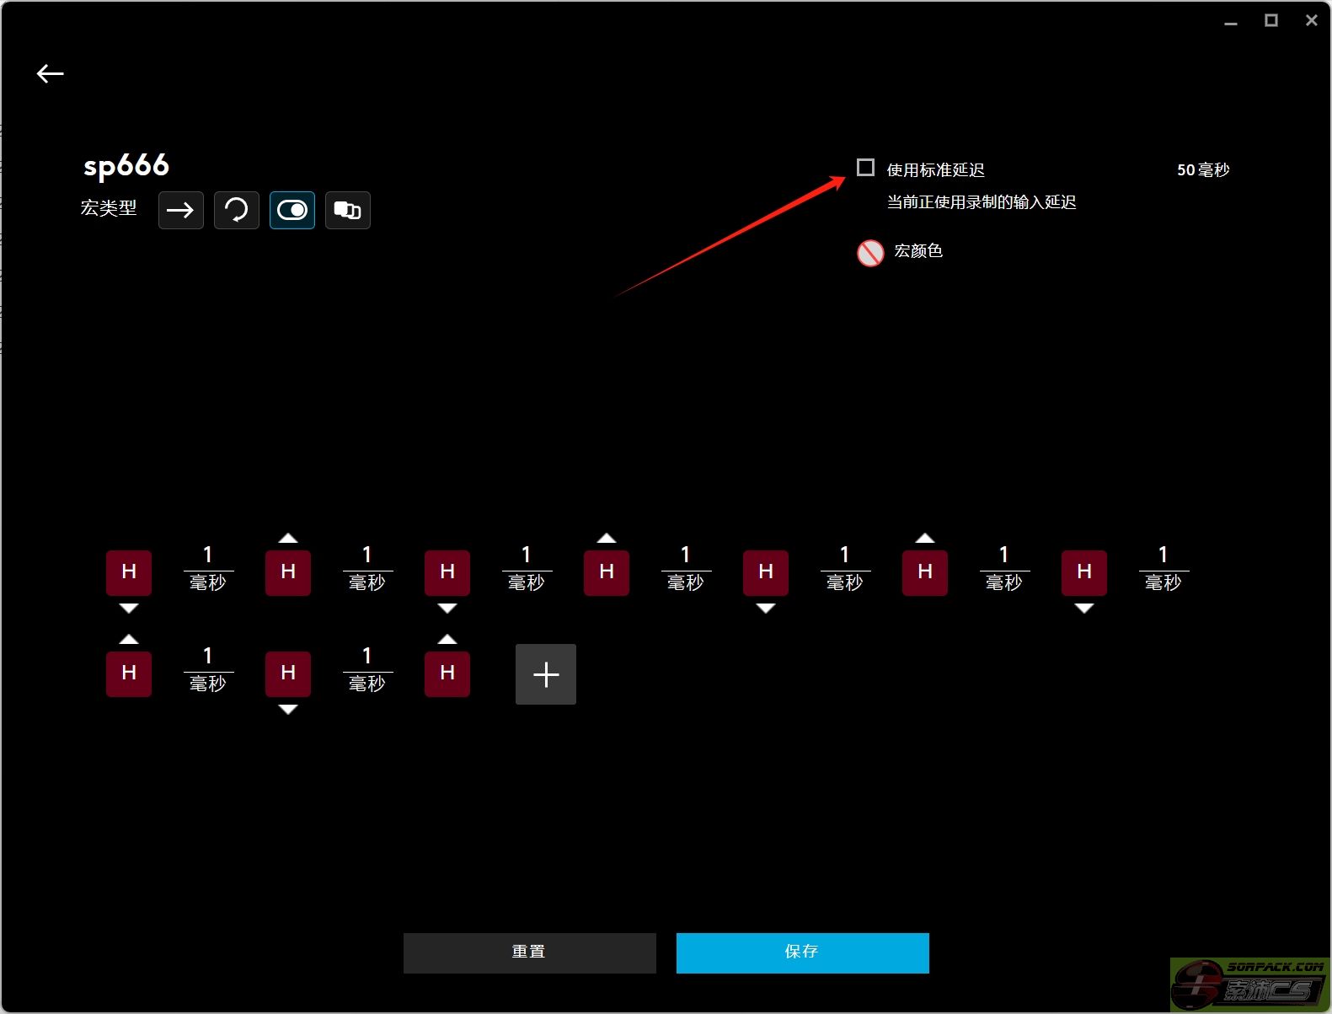The image size is (1332, 1014).
Task: Edit the last 1 毫秒 delay in top row
Action: coord(1163,568)
